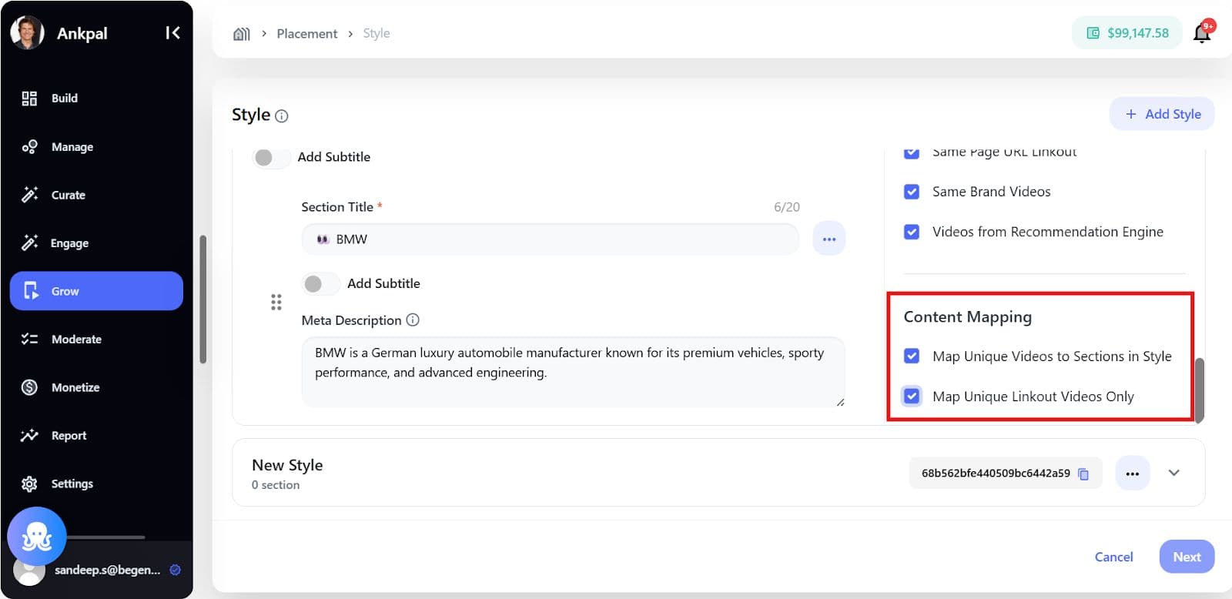Go to Monetize in sidebar
Image resolution: width=1232 pixels, height=599 pixels.
pos(75,387)
